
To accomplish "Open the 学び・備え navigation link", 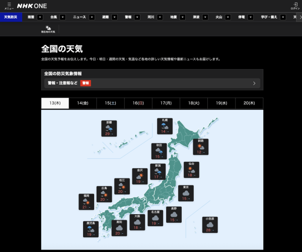I will (x=269, y=17).
